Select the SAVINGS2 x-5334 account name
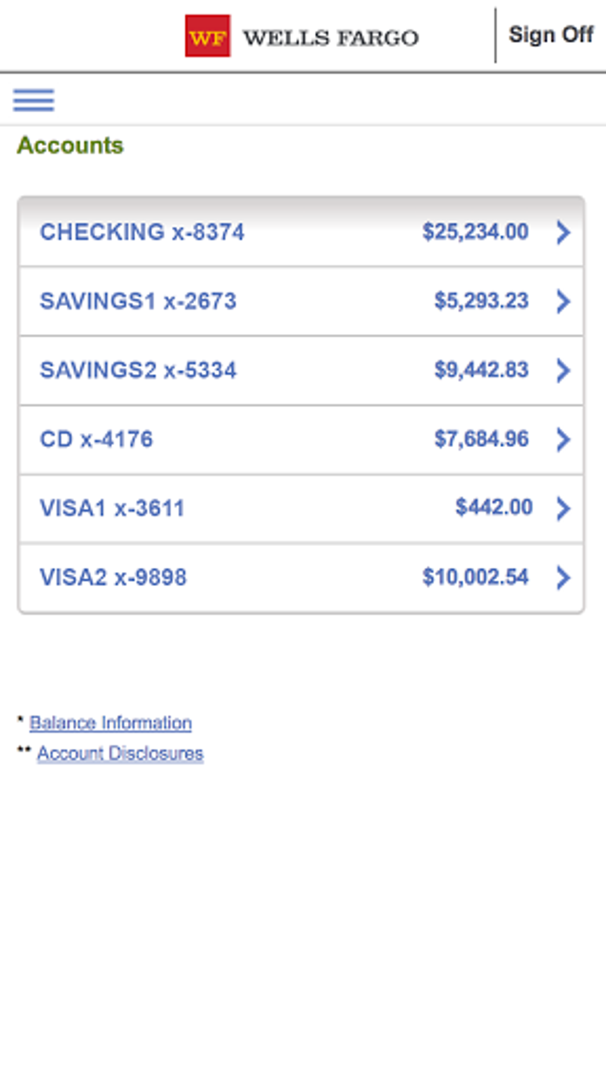Screen dimensions: 606x1078 click(138, 370)
